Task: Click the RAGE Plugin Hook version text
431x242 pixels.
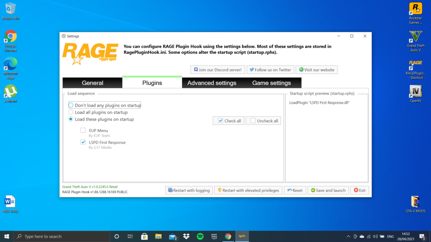Action: 95,192
